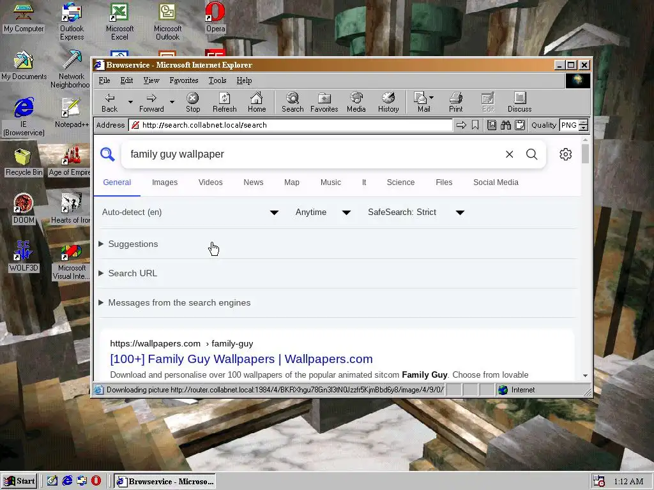Open the Forward button history dropdown arrow

(x=172, y=102)
